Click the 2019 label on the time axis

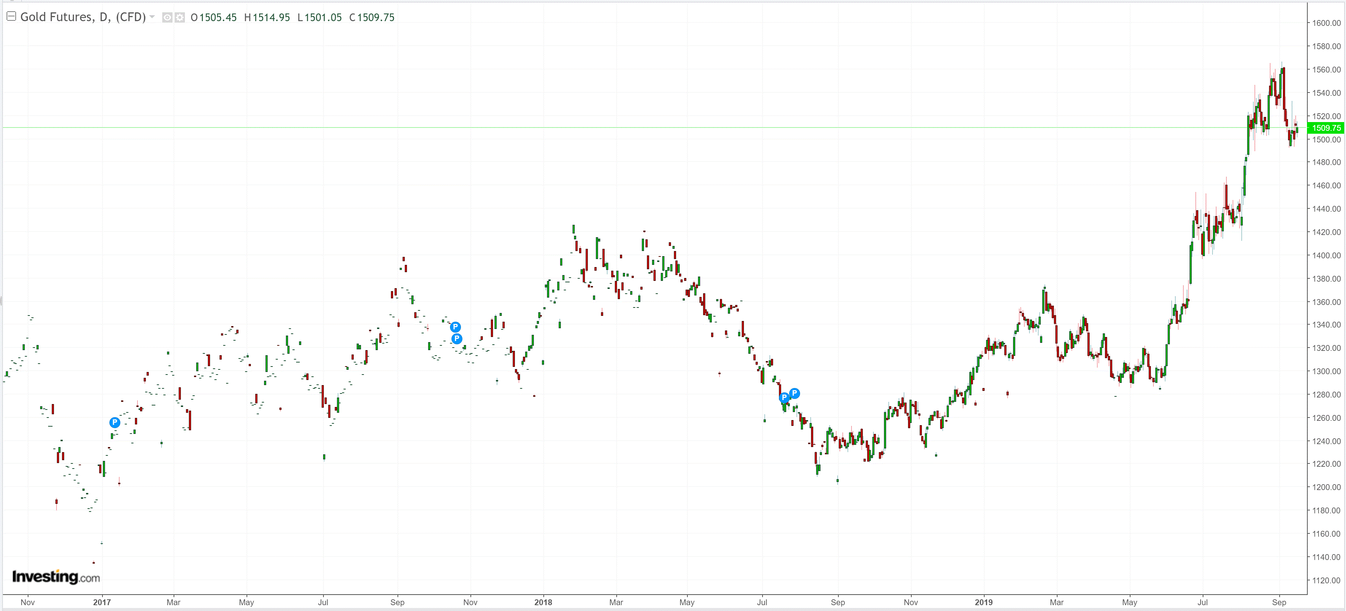click(984, 602)
